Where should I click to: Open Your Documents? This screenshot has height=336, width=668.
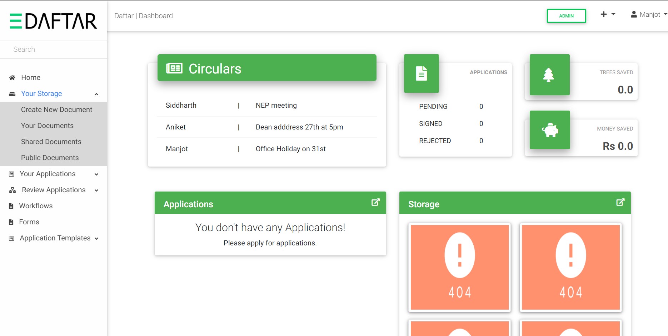click(47, 126)
